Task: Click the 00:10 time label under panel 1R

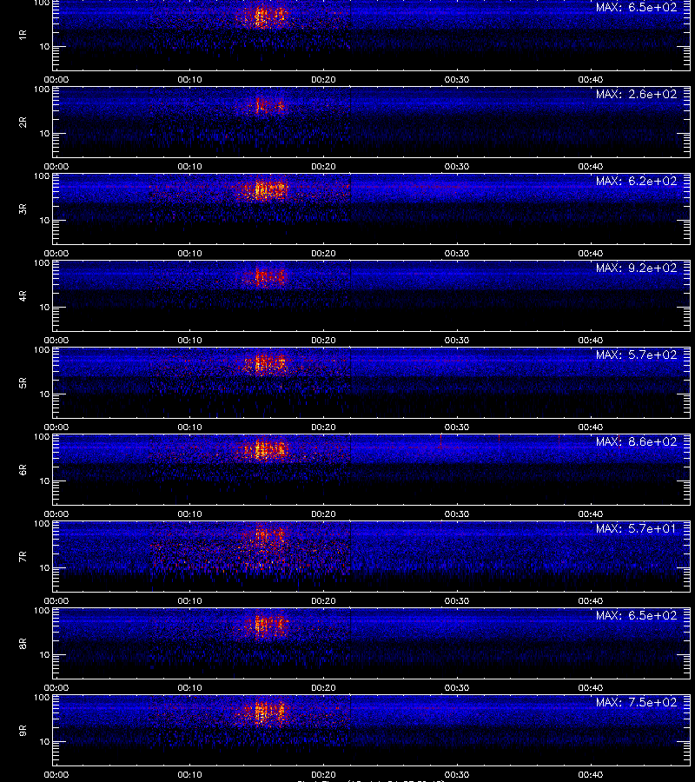Action: point(190,80)
